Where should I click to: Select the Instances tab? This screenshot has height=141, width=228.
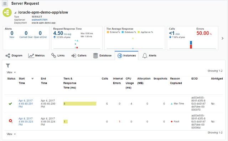coord(126,56)
